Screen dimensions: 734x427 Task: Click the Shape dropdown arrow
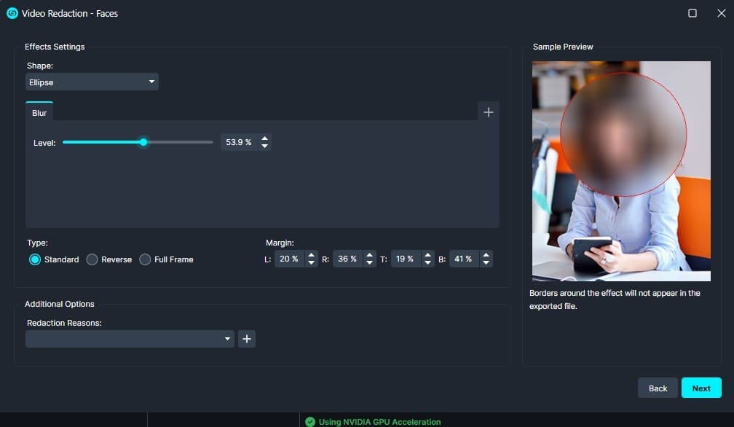151,82
